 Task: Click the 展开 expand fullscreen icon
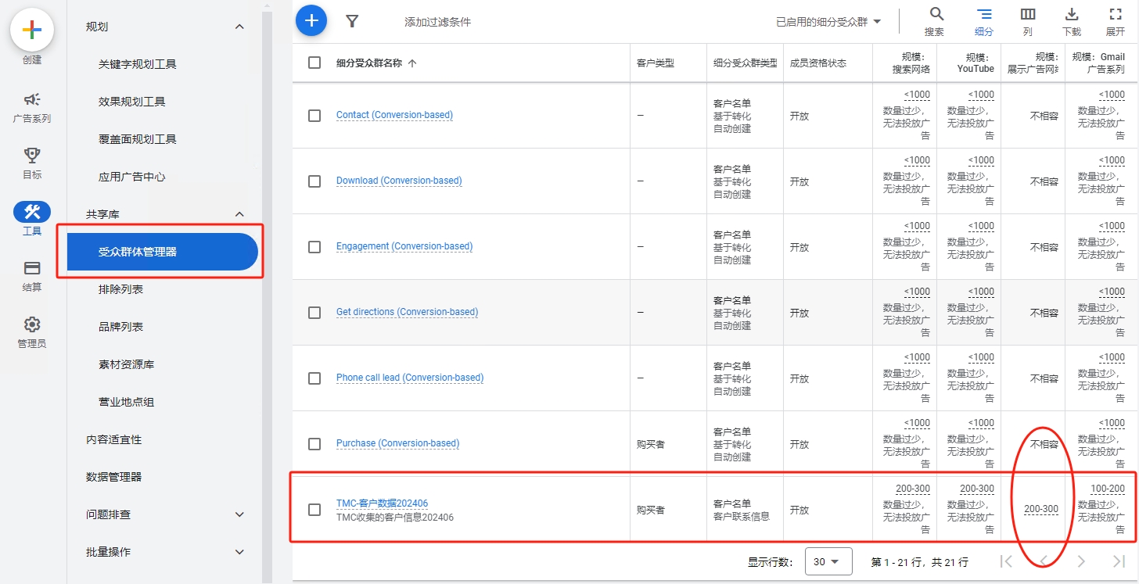pos(1116,14)
